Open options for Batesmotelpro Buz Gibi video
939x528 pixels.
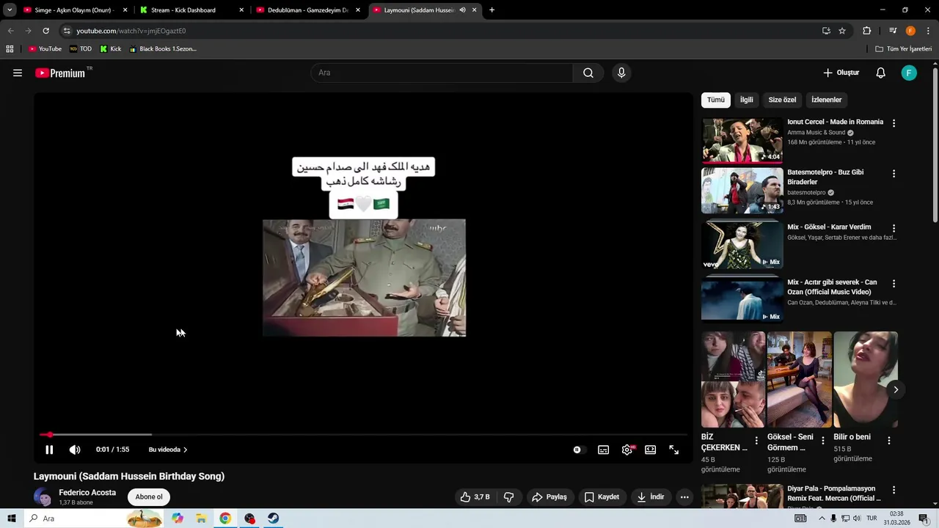click(894, 174)
